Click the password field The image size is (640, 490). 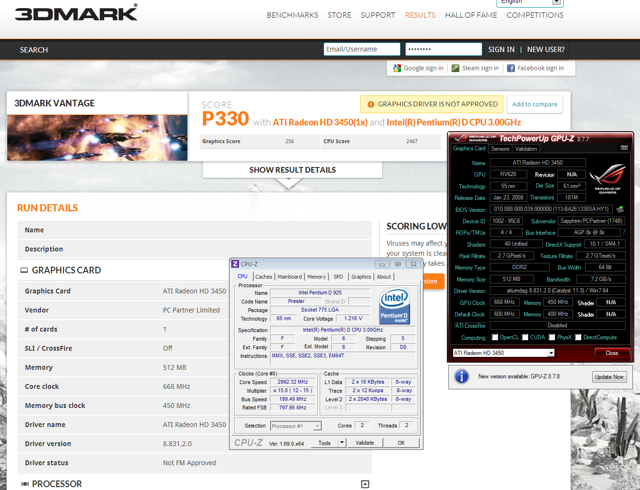444,49
